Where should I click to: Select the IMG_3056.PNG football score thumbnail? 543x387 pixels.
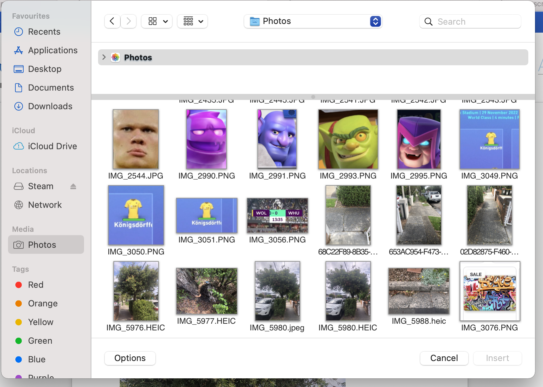click(x=278, y=215)
